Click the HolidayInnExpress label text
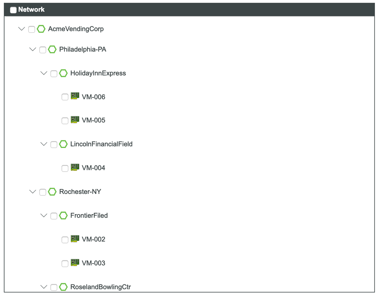This screenshot has width=381, height=297. [x=98, y=73]
